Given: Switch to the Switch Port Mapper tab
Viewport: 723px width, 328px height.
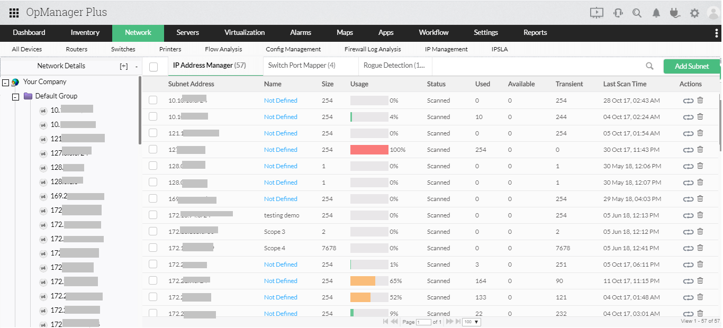Looking at the screenshot, I should pos(302,66).
